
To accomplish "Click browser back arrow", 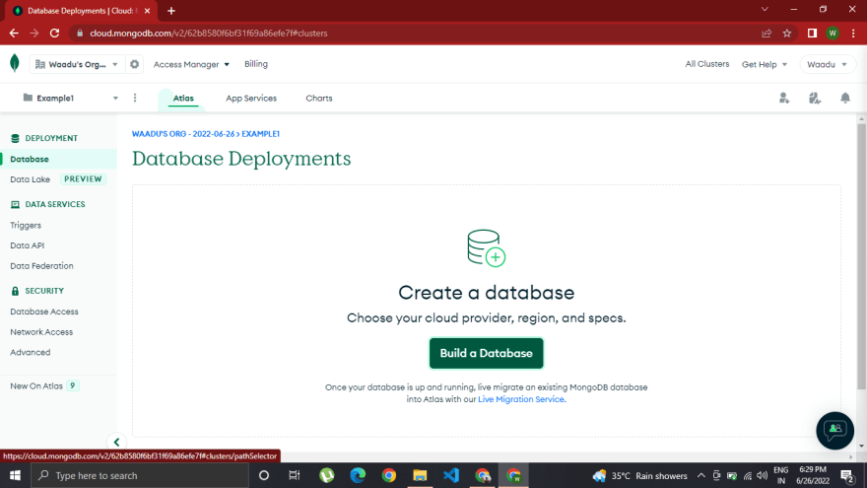I will pyautogui.click(x=14, y=34).
